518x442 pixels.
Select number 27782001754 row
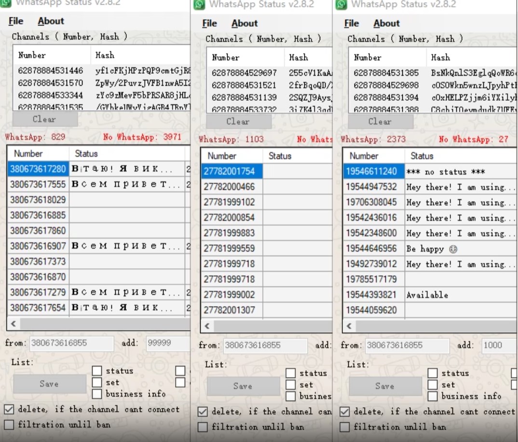[x=267, y=171]
